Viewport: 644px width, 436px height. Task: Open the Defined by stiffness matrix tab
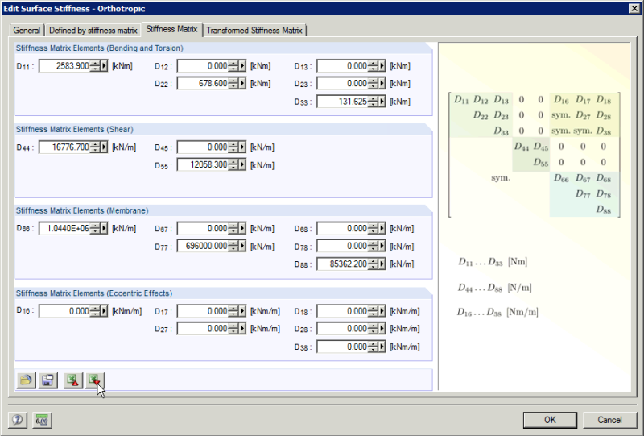pyautogui.click(x=93, y=31)
